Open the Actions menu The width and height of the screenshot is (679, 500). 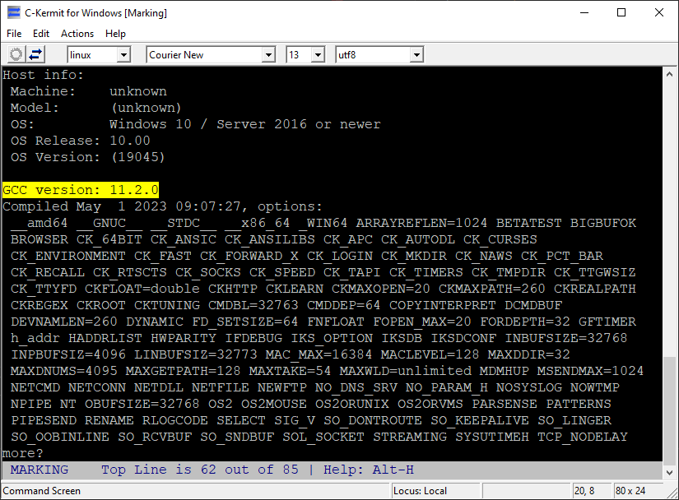(77, 34)
